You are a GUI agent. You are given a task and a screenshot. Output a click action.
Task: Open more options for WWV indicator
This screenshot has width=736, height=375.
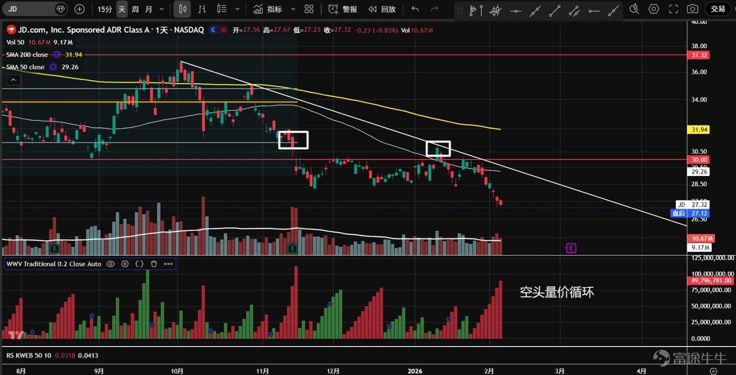(168, 264)
